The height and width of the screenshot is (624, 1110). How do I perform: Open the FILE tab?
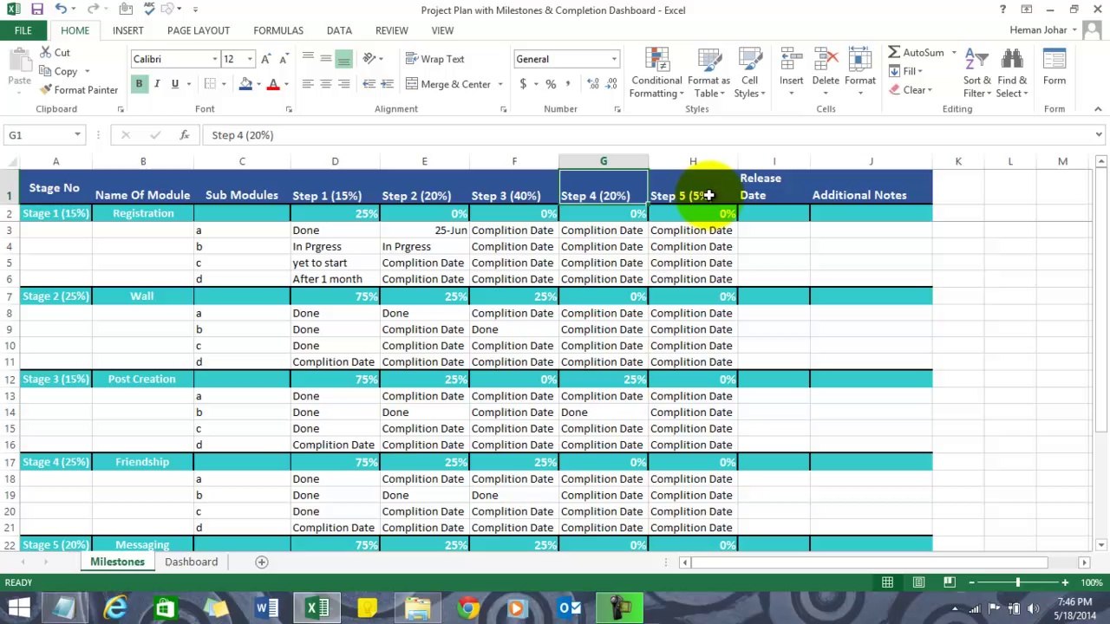[x=23, y=30]
